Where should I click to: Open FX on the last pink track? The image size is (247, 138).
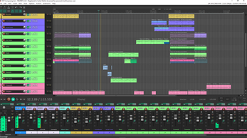[28, 91]
